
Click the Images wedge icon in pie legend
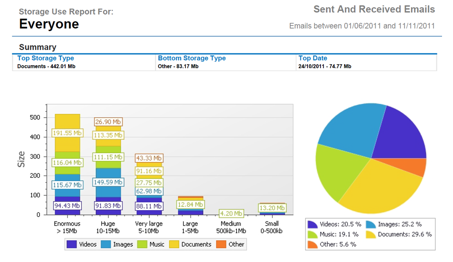pos(371,224)
